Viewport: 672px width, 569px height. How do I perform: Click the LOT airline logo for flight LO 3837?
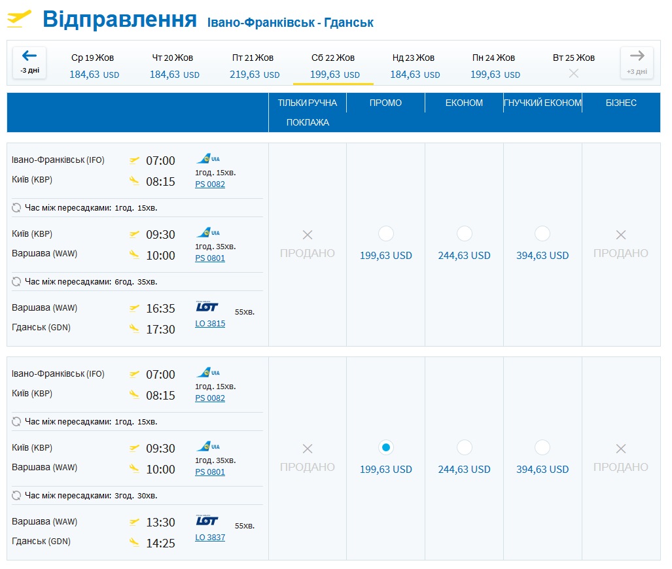point(207,521)
